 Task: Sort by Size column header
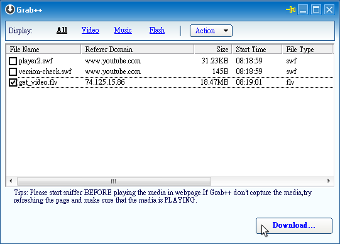[213, 50]
